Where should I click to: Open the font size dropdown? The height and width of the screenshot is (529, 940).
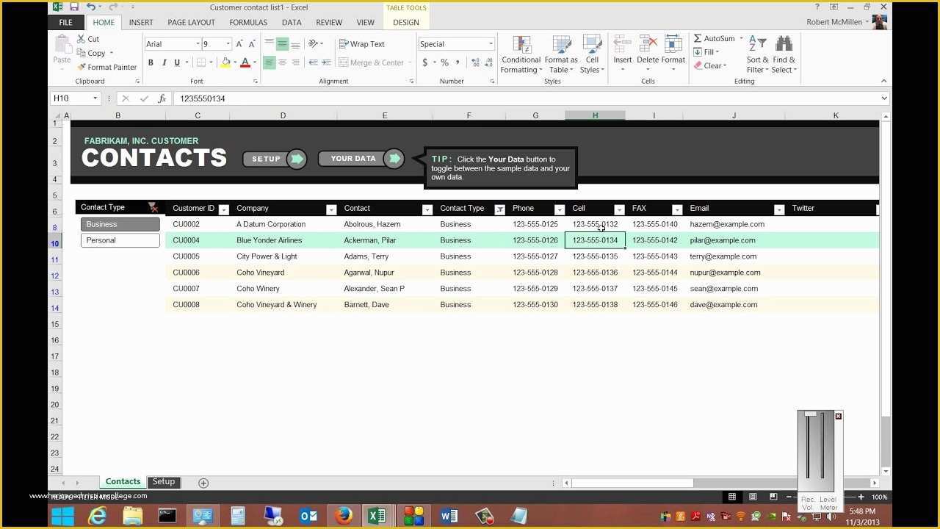(228, 44)
